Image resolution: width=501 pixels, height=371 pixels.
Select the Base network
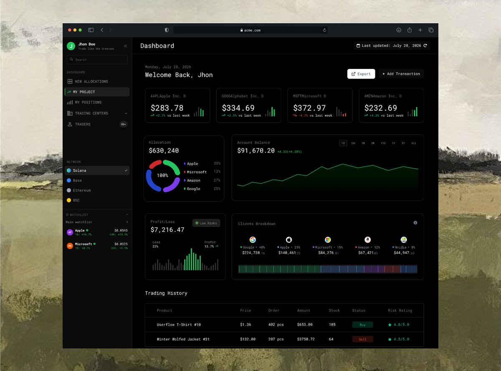97,180
